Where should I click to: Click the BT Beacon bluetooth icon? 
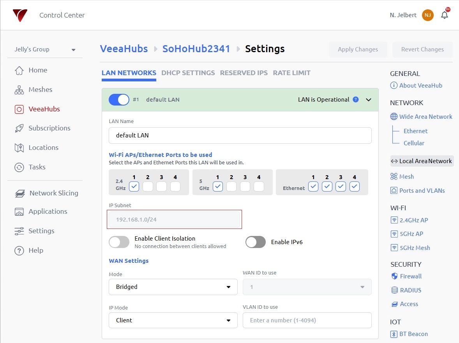pos(394,334)
